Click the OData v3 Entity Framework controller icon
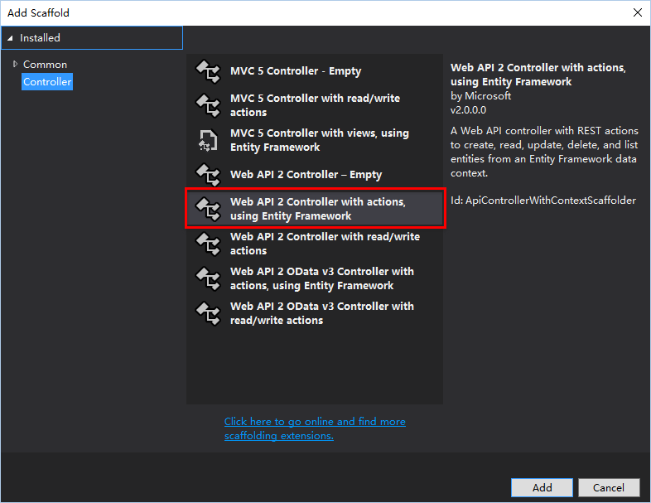 point(207,278)
